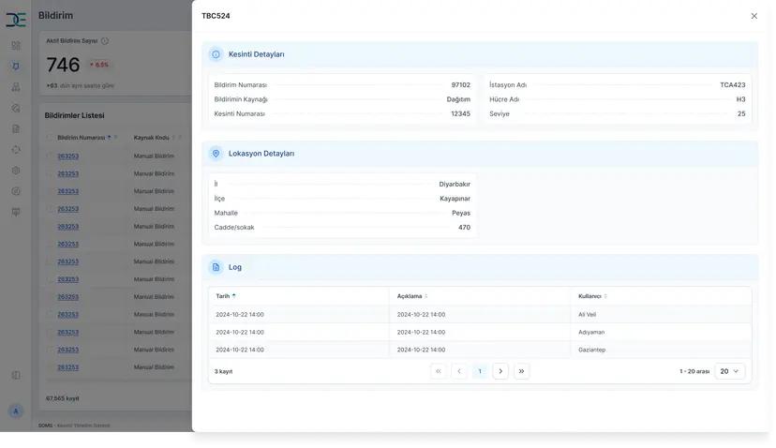Screen dimensions: 776x448
Task: Open the 20 rows-per-page dropdown
Action: coord(730,371)
